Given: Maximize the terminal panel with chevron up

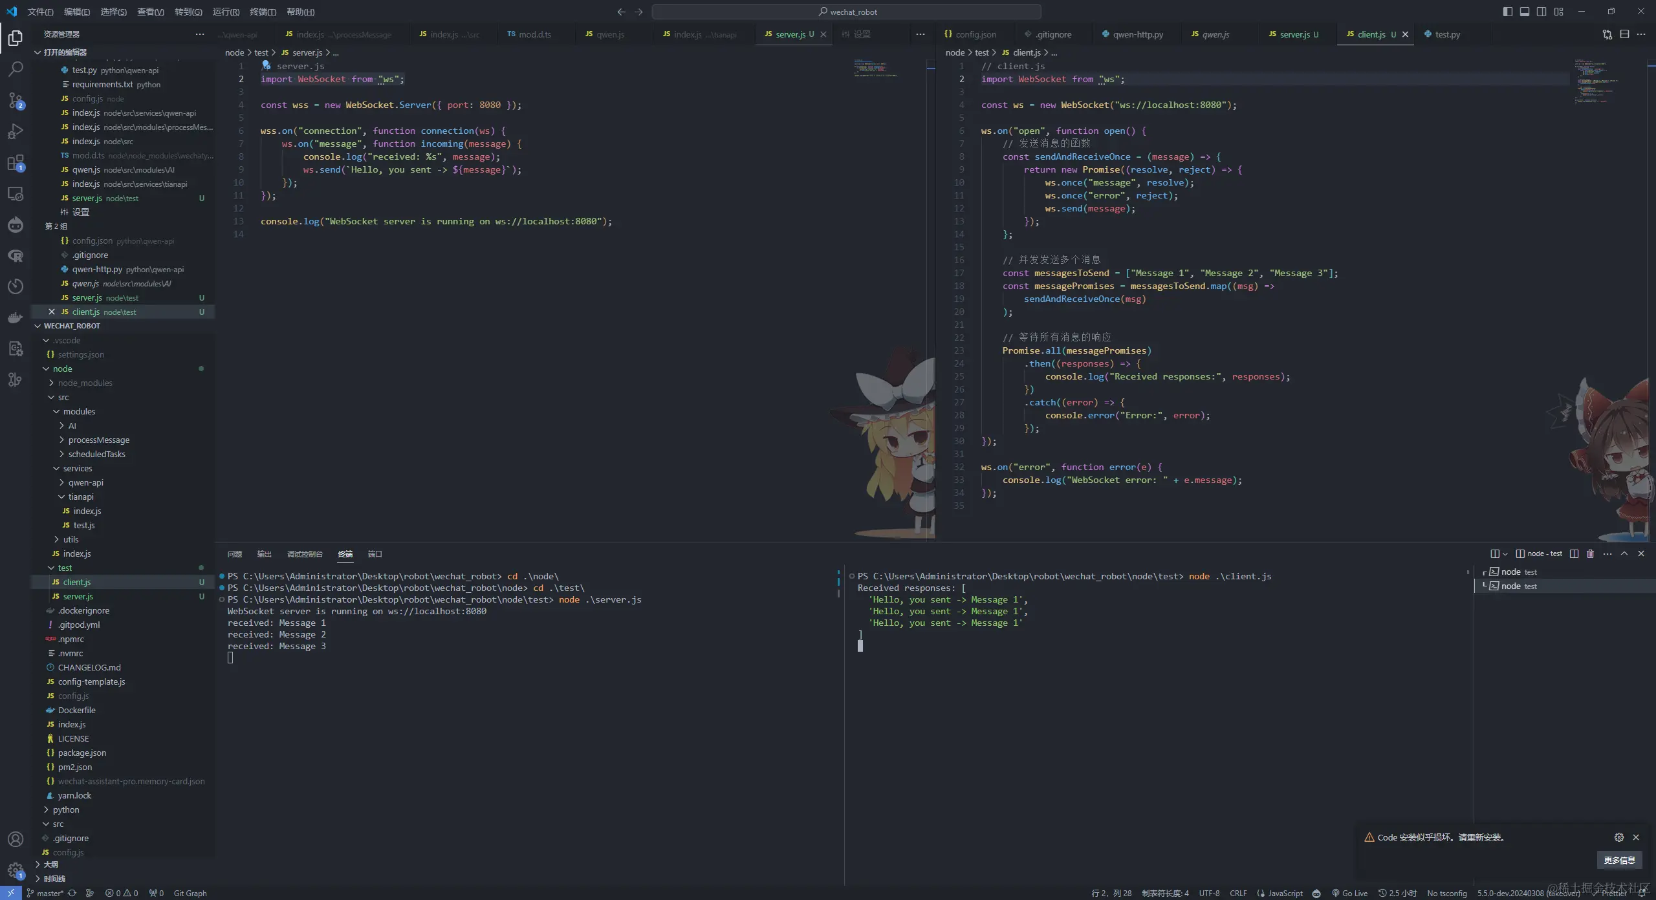Looking at the screenshot, I should point(1624,554).
